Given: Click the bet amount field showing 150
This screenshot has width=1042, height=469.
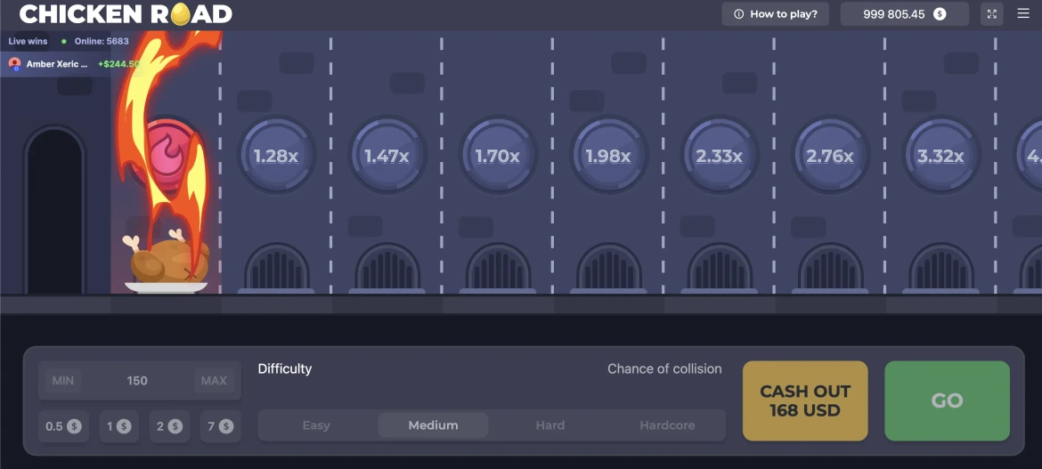Looking at the screenshot, I should point(137,381).
